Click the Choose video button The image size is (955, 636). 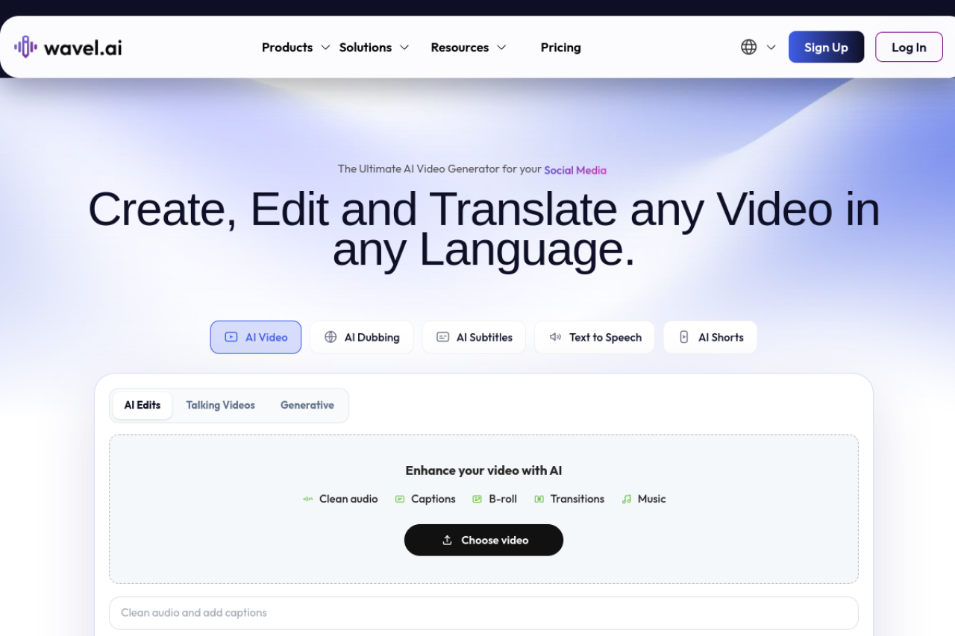[x=483, y=540]
